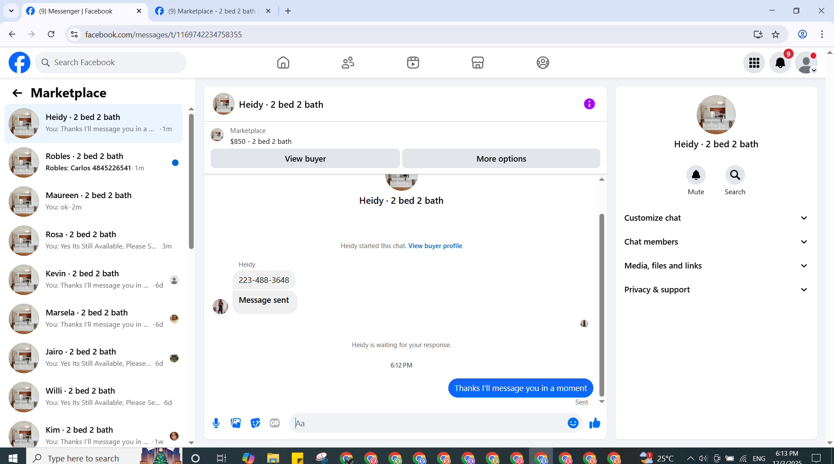Open the Friends icon in top navigation
The image size is (834, 464).
348,63
